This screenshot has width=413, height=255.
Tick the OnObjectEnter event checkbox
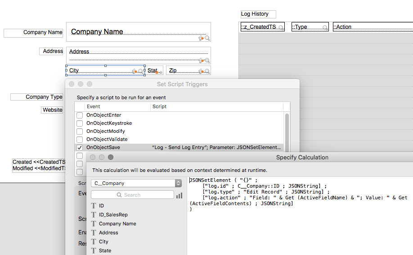pos(80,115)
